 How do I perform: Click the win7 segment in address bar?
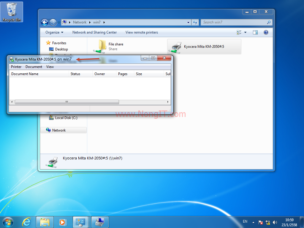coord(97,22)
